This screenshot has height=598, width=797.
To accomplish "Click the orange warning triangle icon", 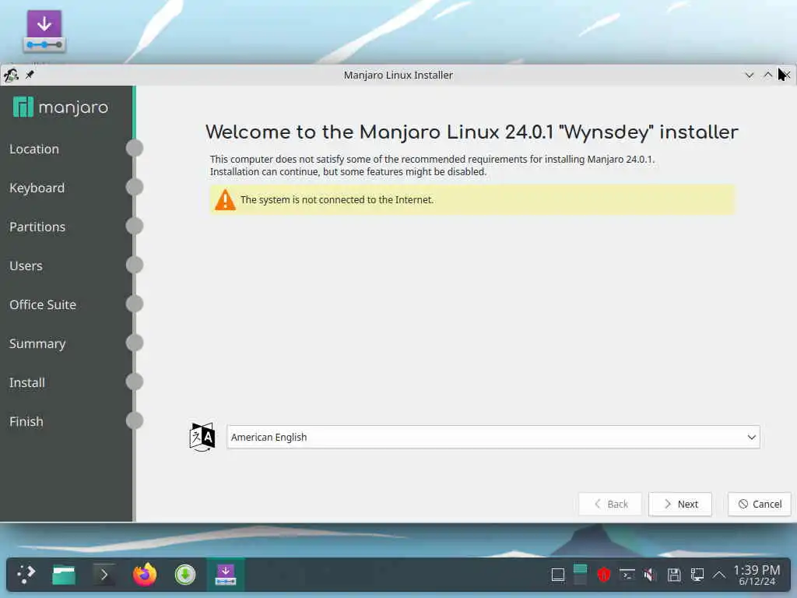I will coord(225,200).
